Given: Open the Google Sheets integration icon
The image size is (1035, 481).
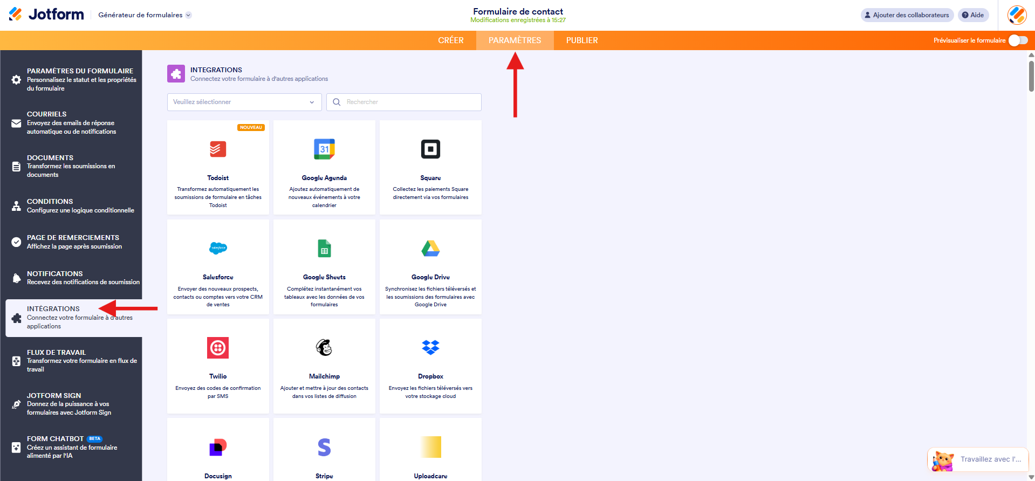Looking at the screenshot, I should pyautogui.click(x=324, y=249).
